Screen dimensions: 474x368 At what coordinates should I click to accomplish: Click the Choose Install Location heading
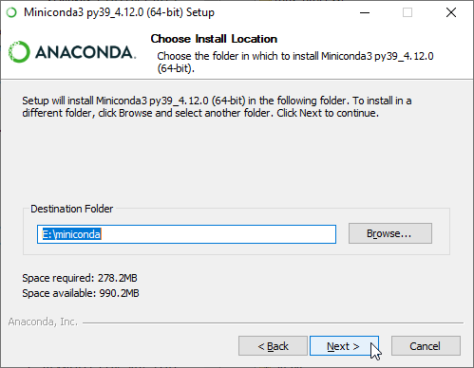[x=214, y=39]
